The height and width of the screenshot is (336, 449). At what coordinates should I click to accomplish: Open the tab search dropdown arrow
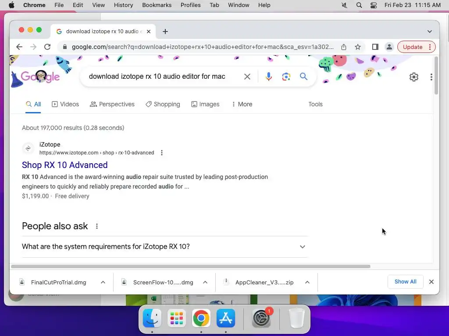[x=430, y=31]
